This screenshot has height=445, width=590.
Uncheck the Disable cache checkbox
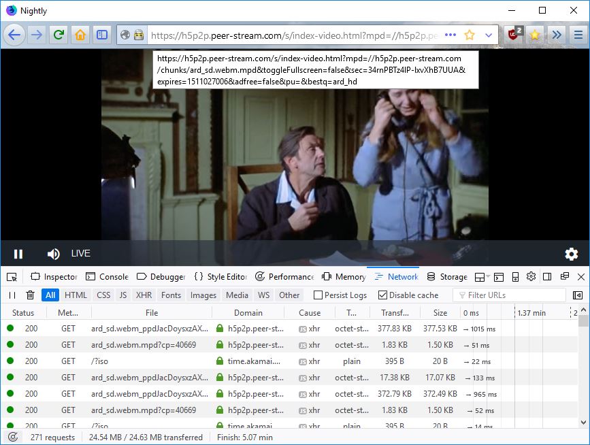pos(382,295)
